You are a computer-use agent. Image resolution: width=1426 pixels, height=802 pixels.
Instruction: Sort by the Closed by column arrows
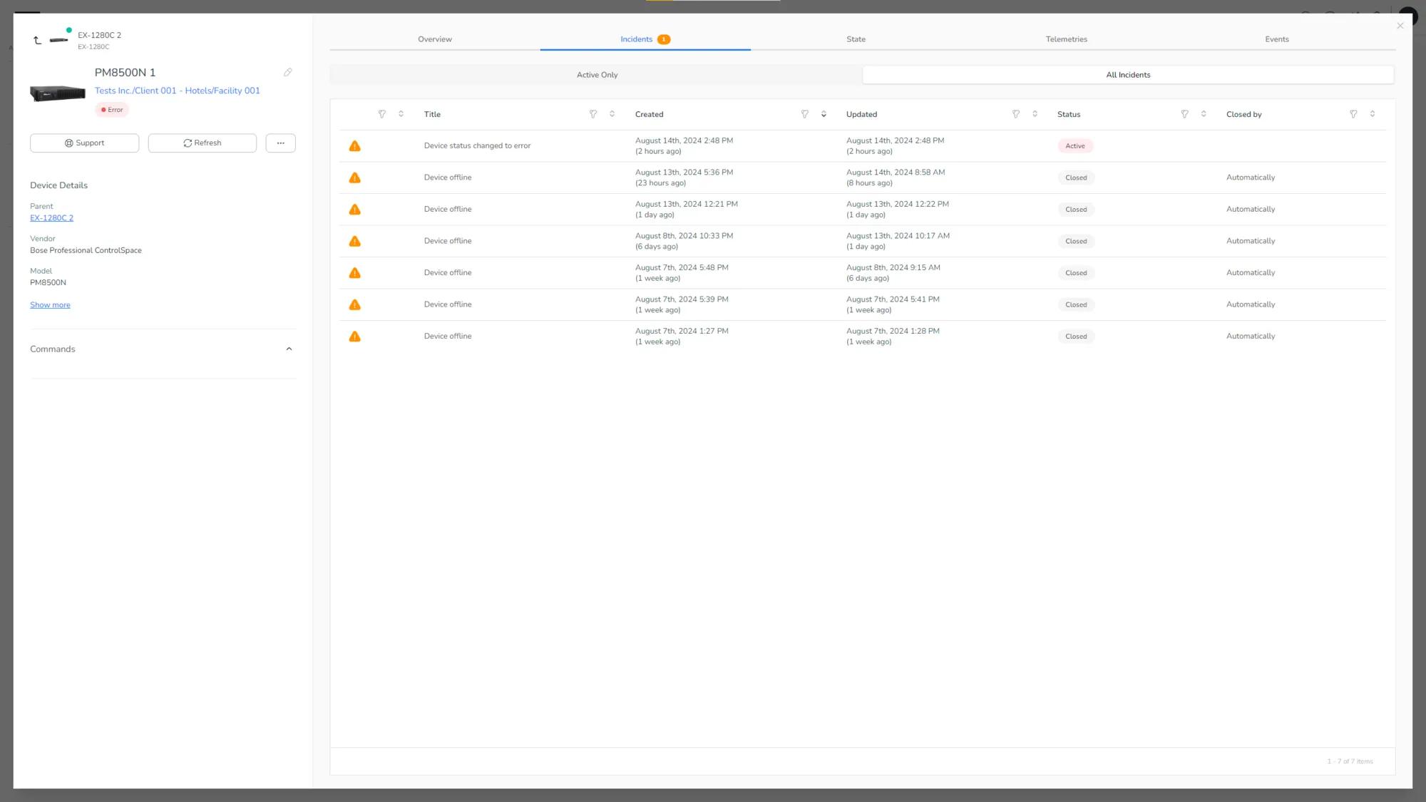(1373, 114)
